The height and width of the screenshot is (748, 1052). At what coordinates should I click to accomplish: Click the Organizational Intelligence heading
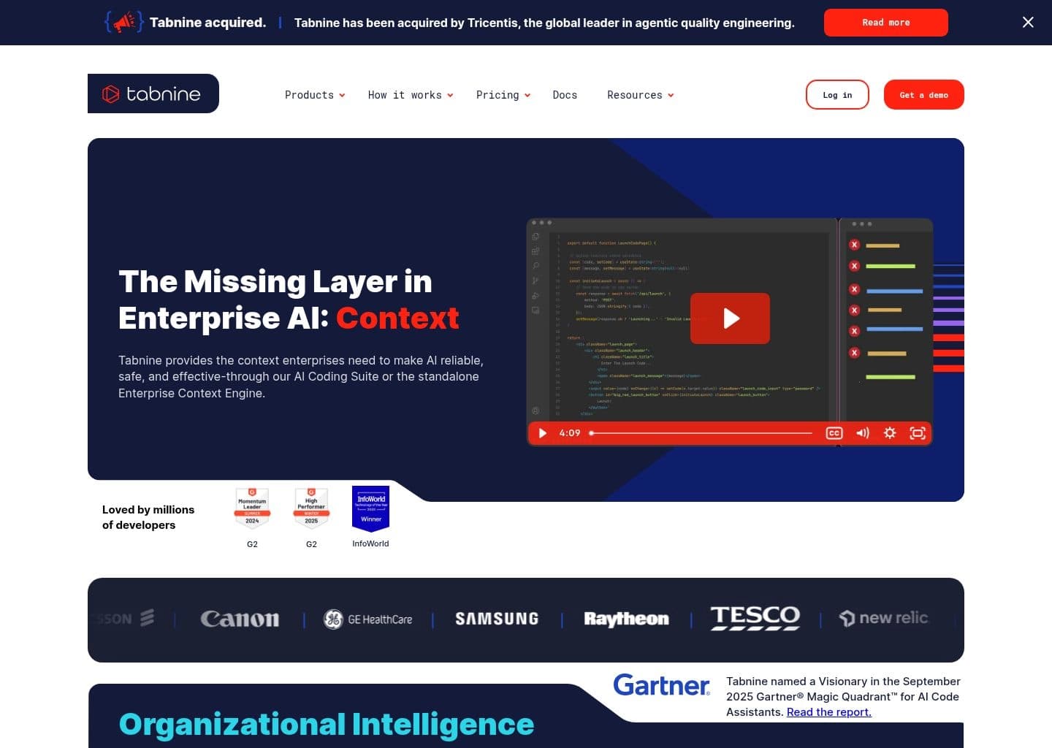(327, 724)
